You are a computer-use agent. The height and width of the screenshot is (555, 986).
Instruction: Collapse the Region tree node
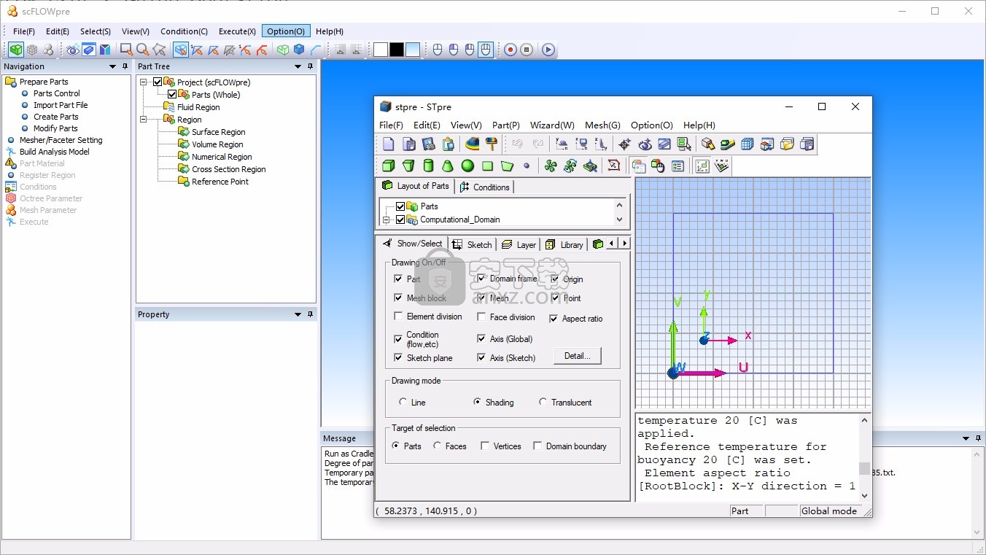(x=144, y=120)
